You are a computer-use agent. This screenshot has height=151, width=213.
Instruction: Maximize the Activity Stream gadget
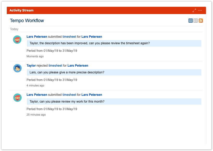point(194,10)
